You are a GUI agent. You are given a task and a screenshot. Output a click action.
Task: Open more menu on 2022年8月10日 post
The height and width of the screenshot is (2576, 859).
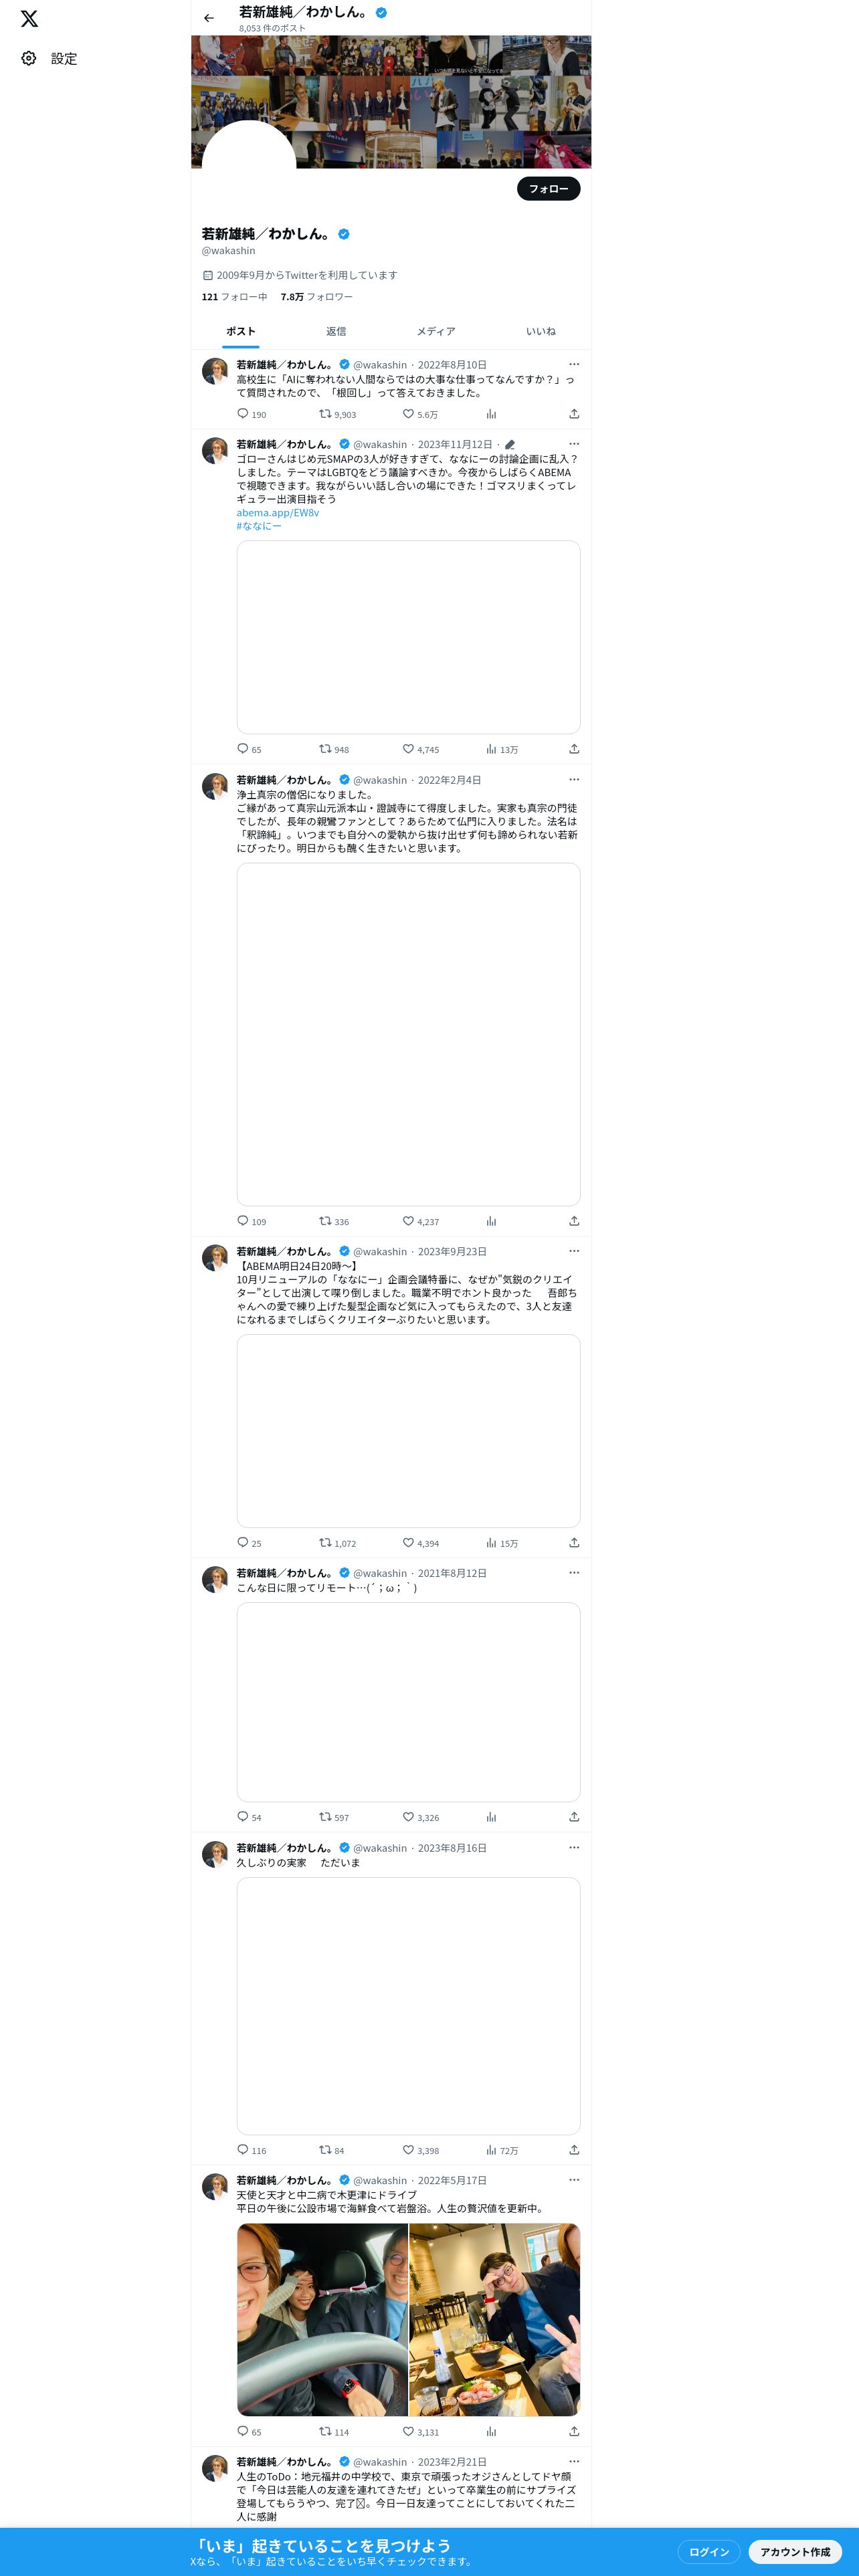click(574, 364)
